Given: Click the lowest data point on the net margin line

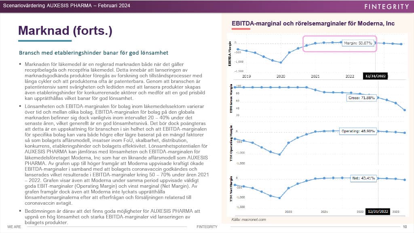Looking at the screenshot, I should click(280, 198).
